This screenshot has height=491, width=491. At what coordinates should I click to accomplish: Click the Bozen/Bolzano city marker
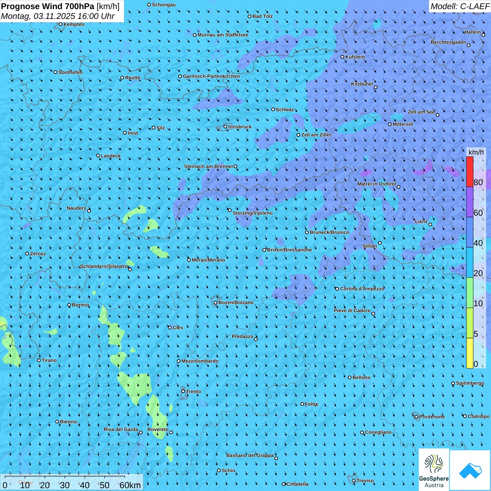(x=216, y=302)
